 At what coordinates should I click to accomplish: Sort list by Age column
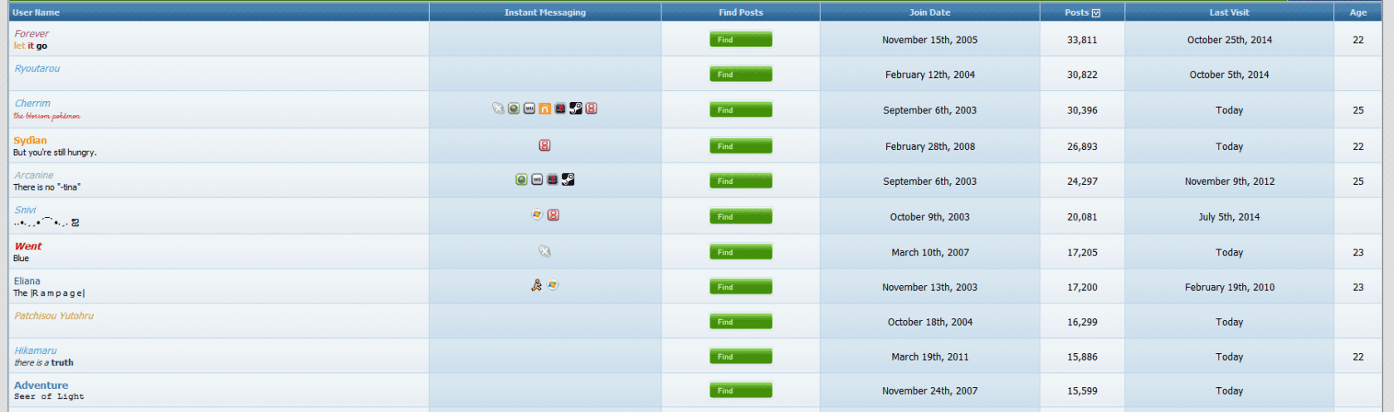coord(1357,12)
